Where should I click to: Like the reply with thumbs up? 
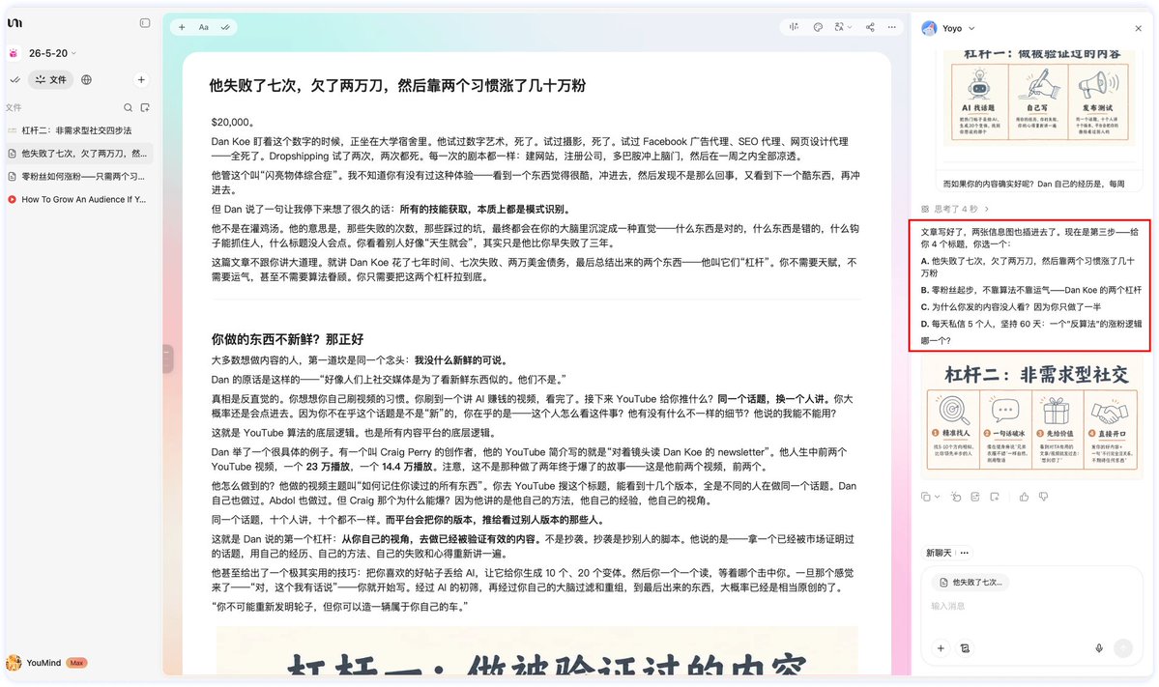point(1024,497)
